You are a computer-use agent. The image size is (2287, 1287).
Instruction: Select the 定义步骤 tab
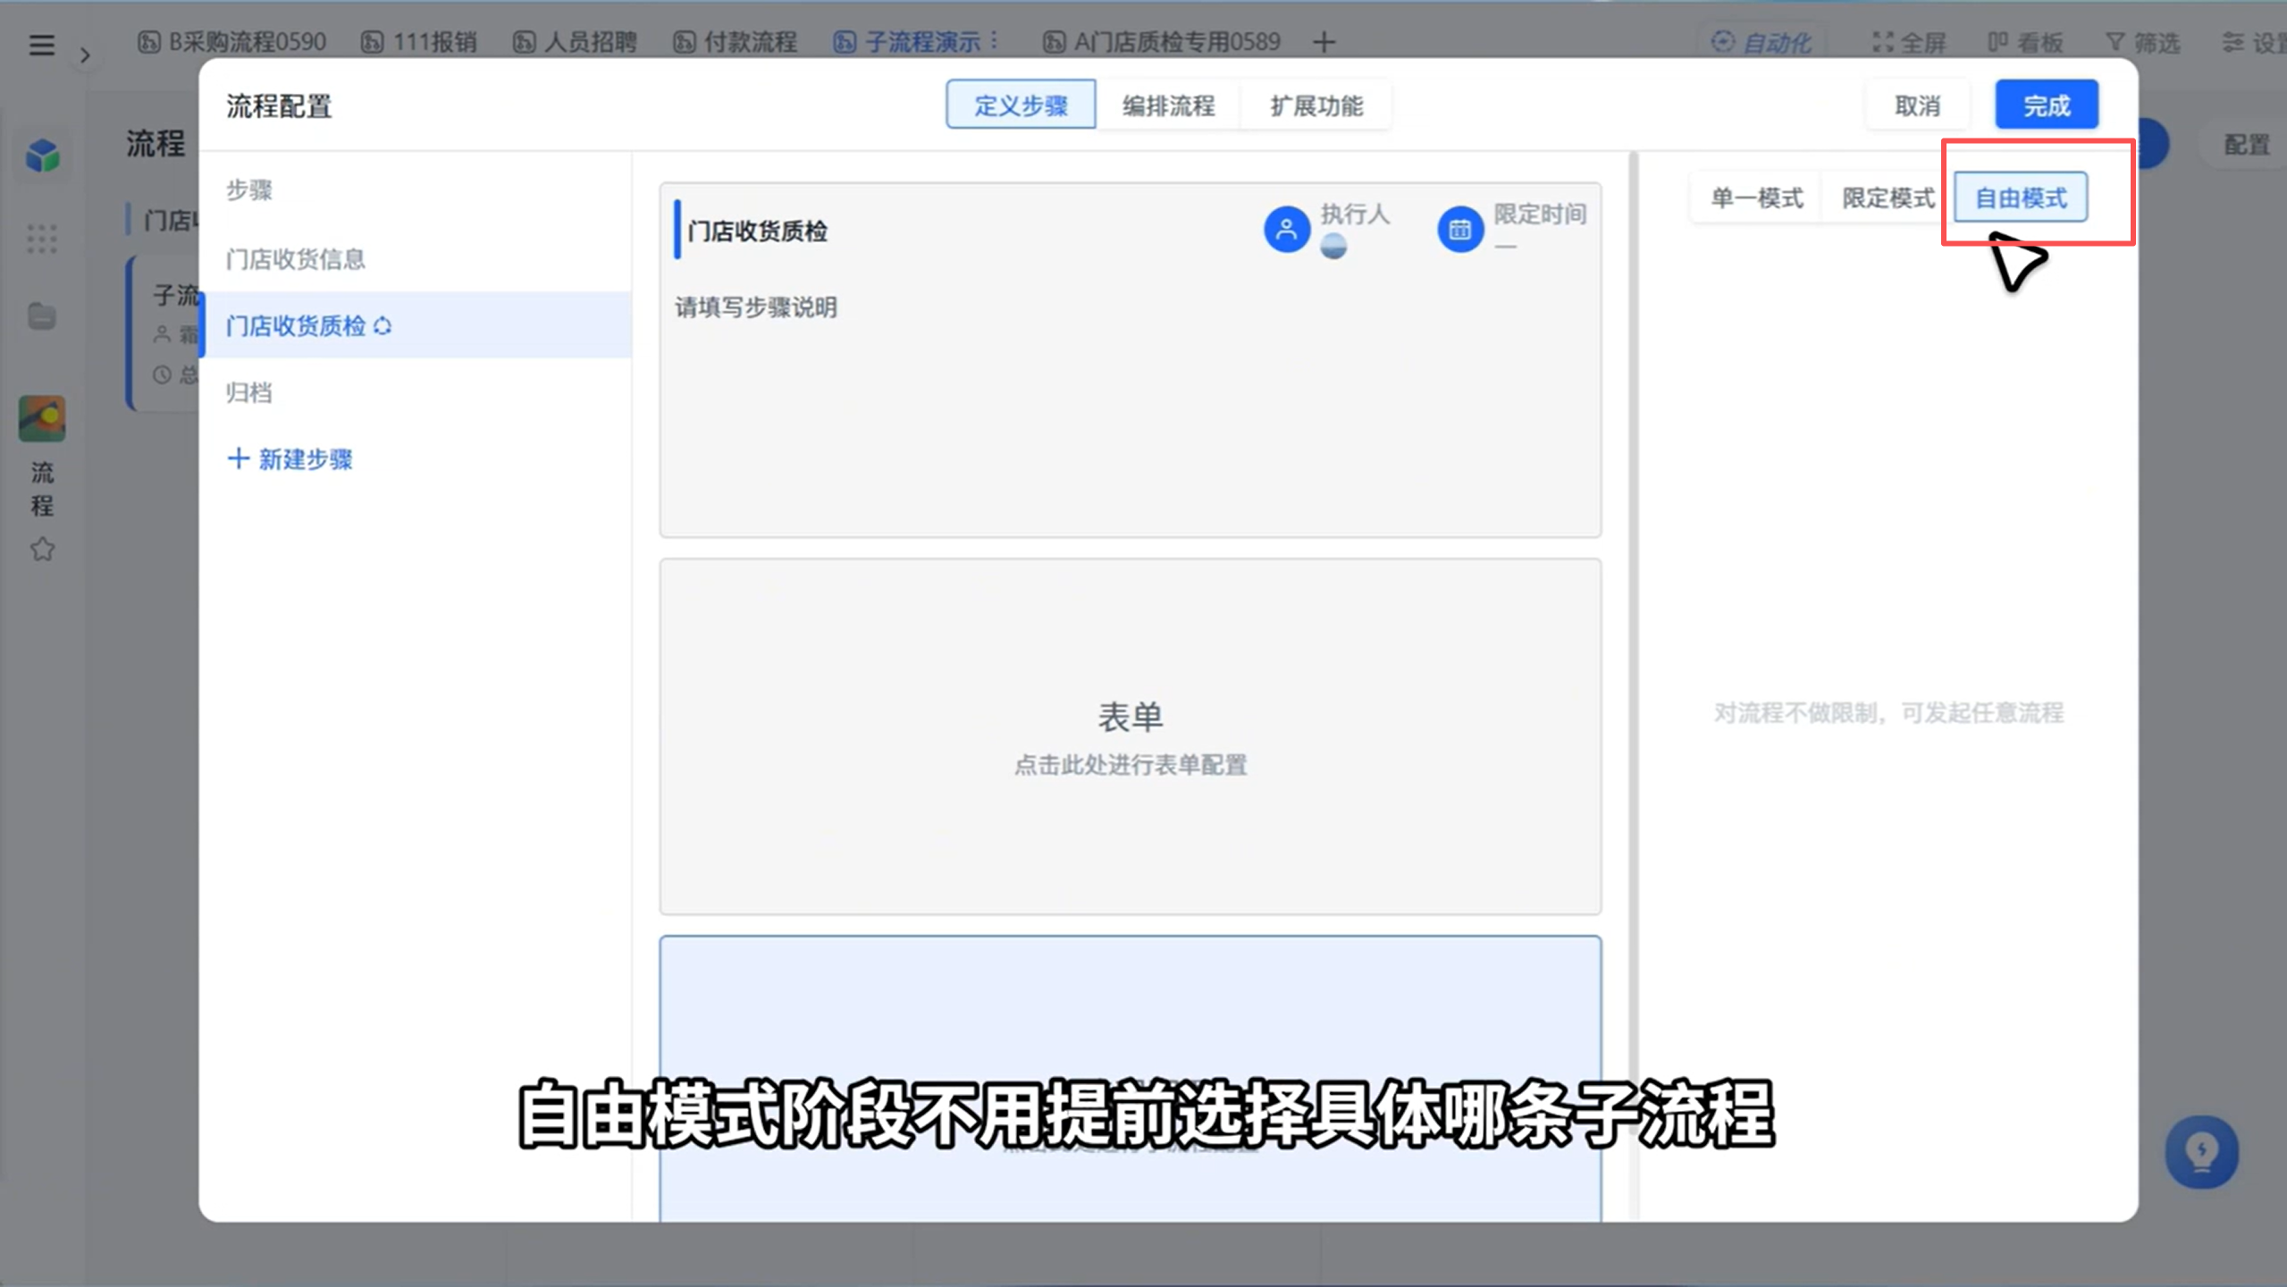coord(1021,105)
